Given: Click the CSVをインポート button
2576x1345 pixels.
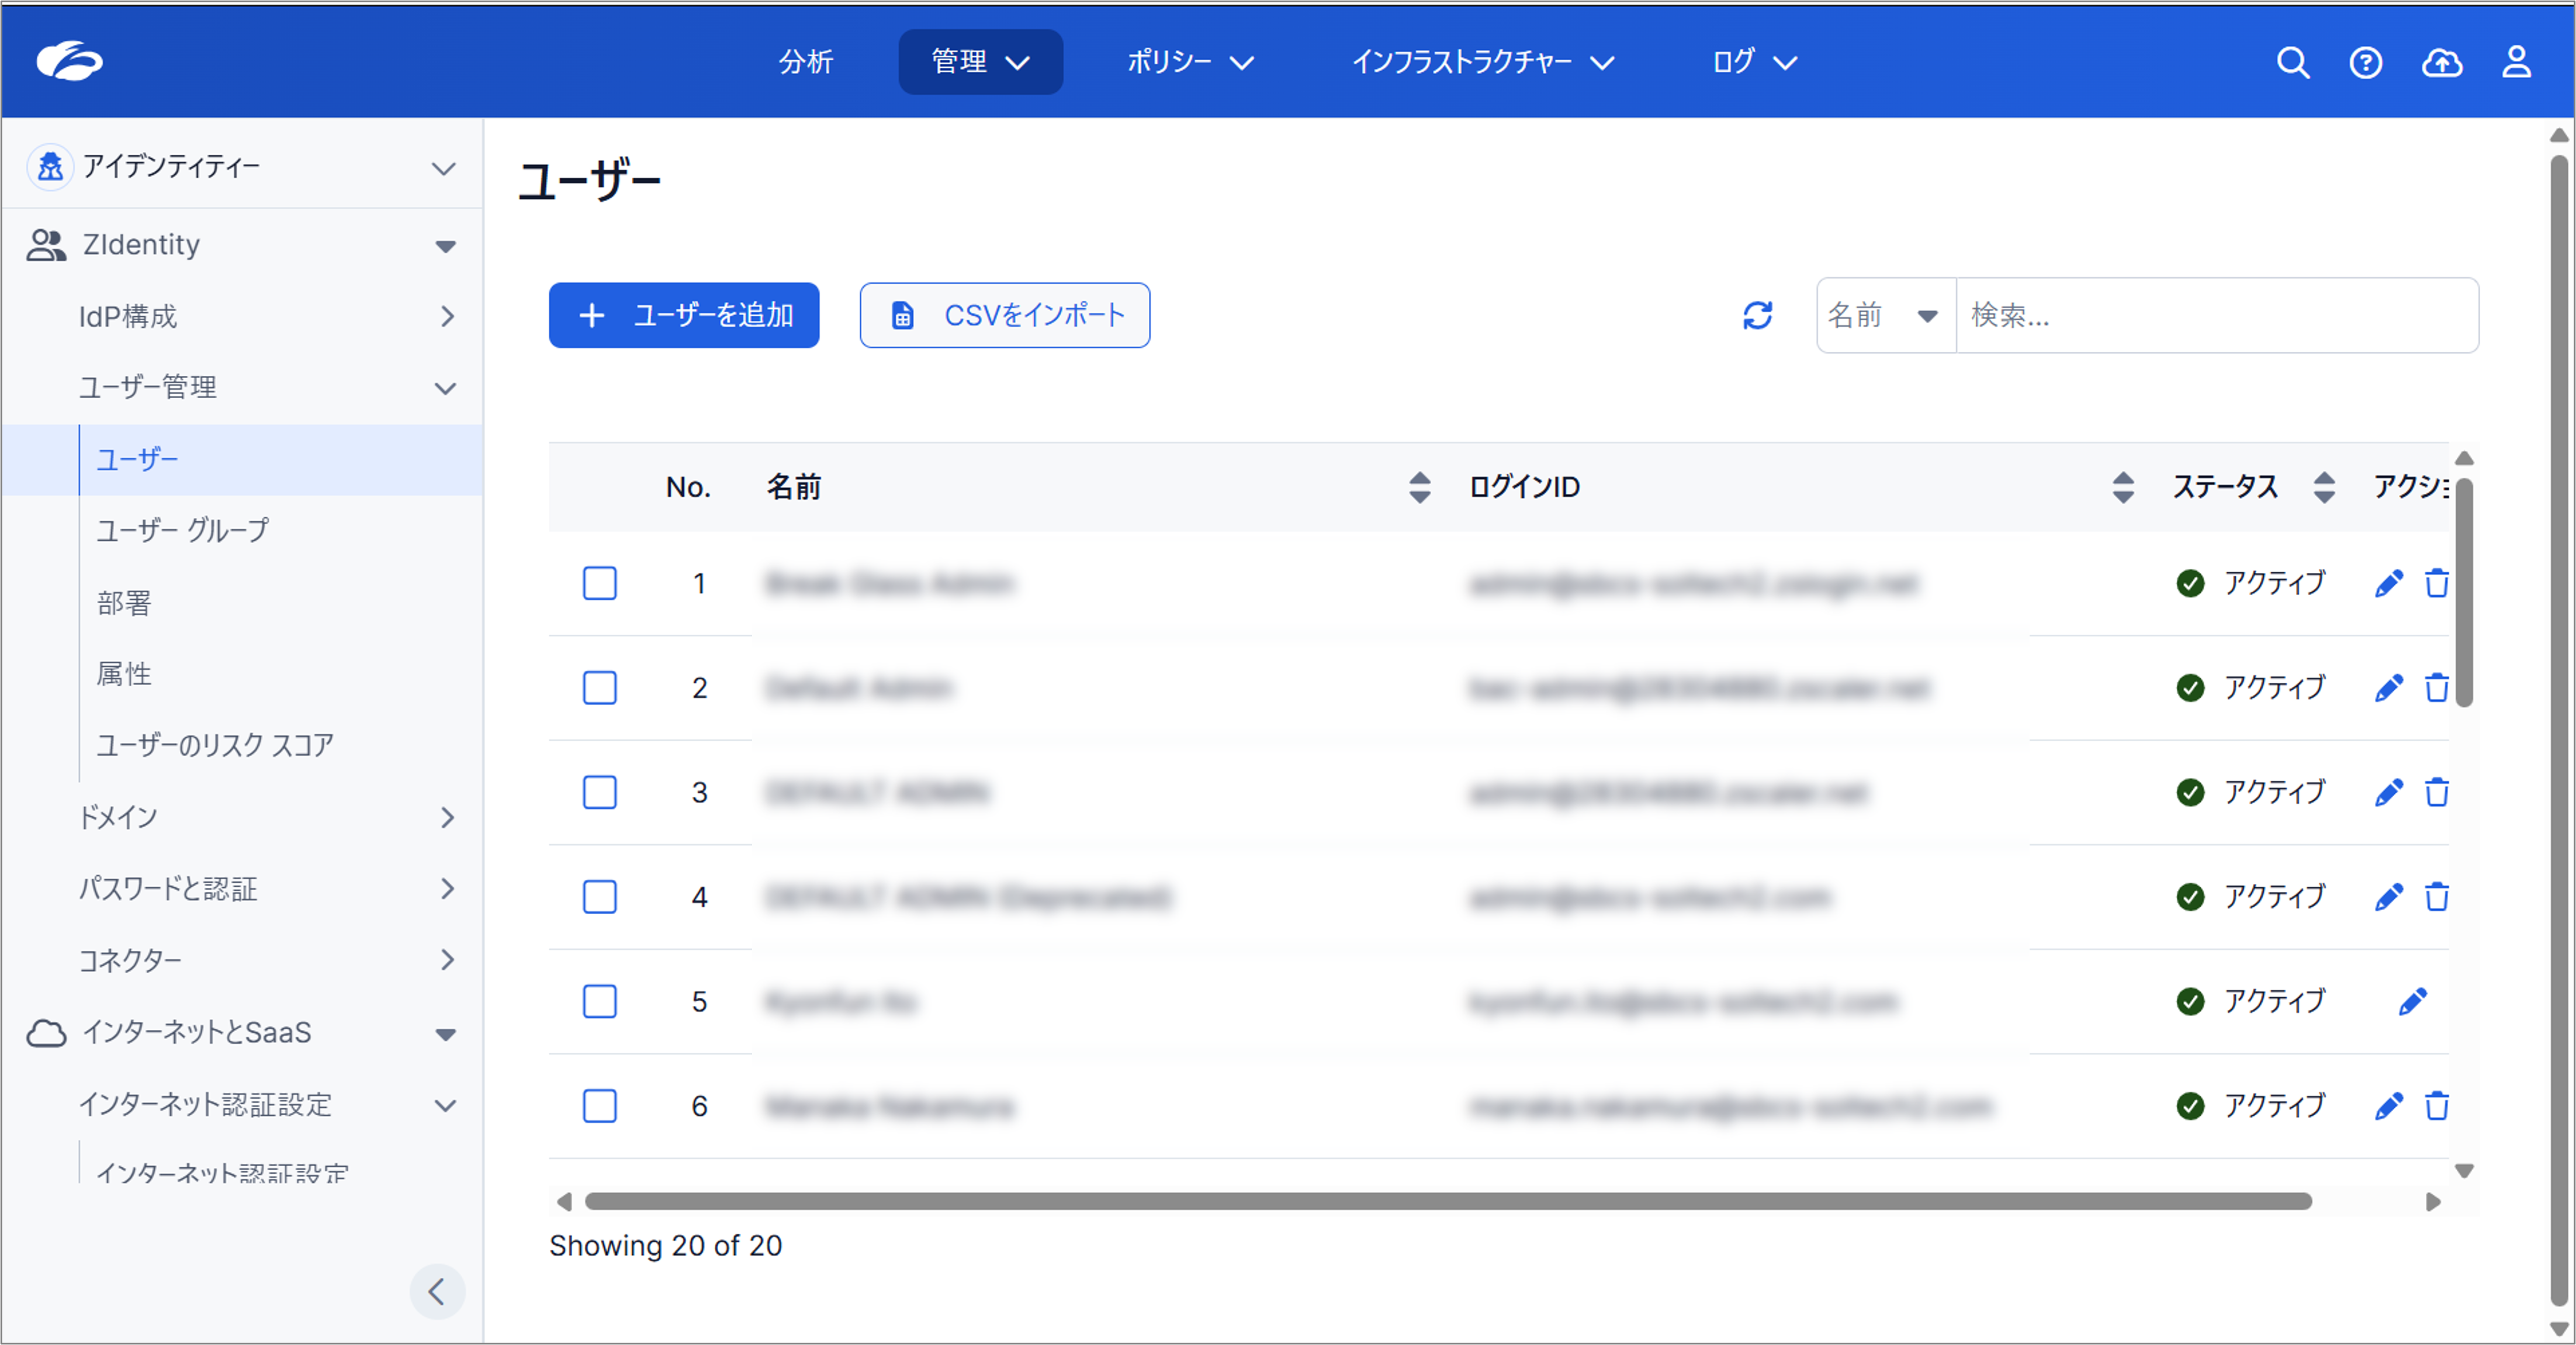Looking at the screenshot, I should point(1004,316).
